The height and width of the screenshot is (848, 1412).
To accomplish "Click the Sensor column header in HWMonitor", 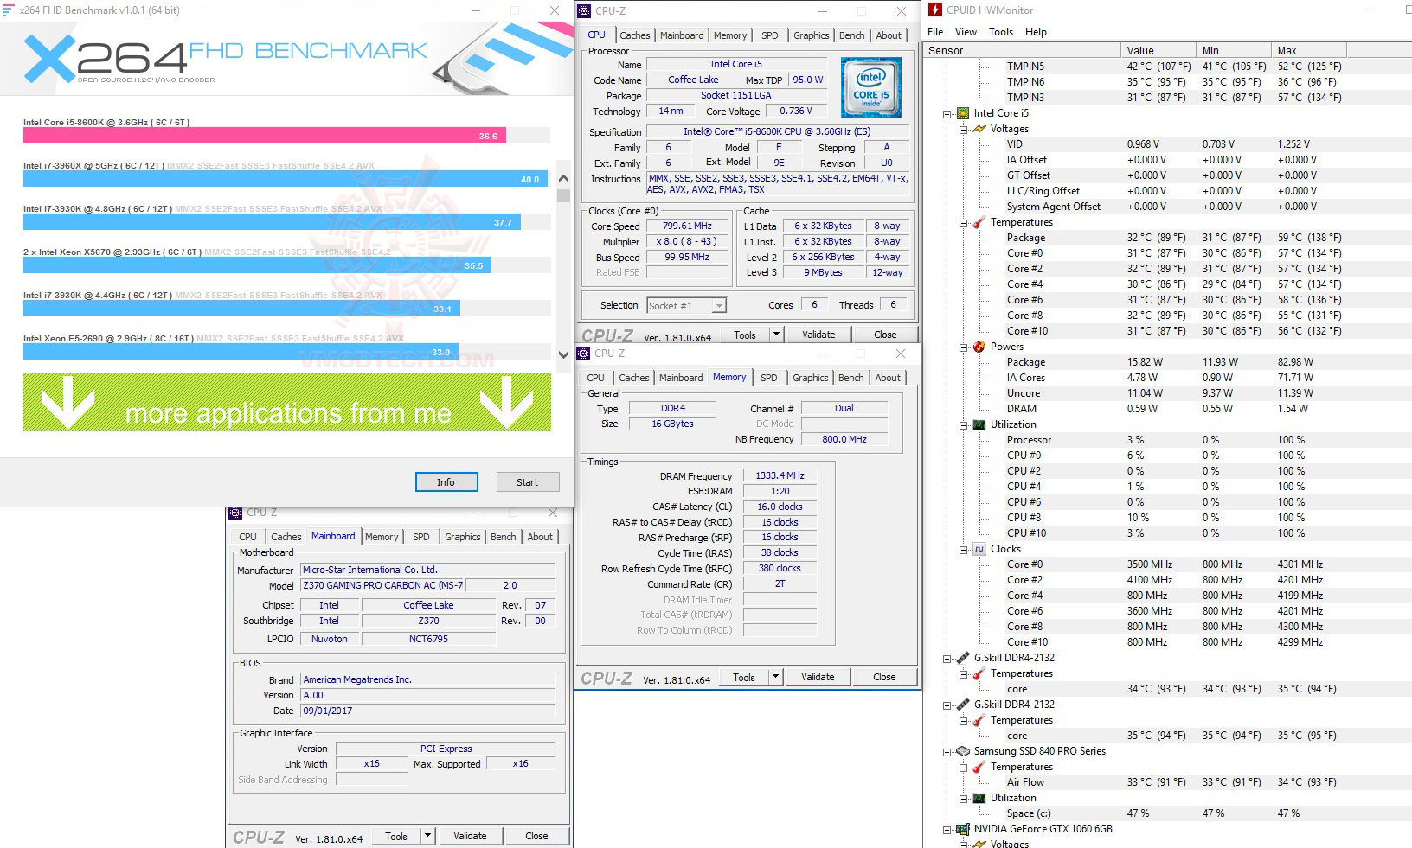I will click(1023, 50).
